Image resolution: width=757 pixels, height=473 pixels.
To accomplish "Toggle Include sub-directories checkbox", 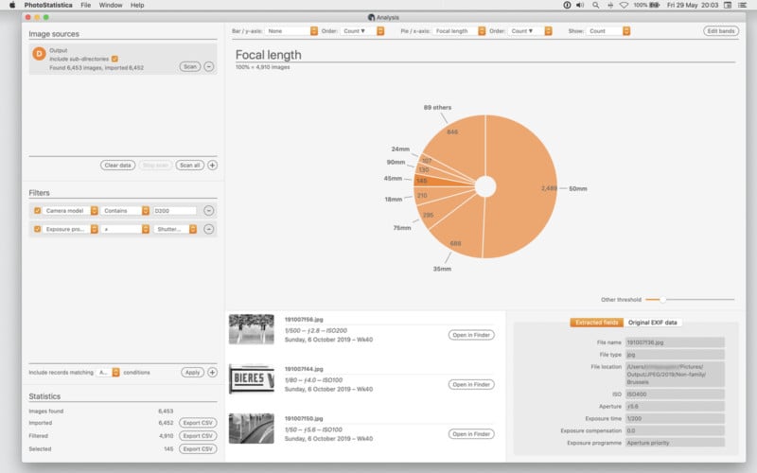I will tap(114, 59).
